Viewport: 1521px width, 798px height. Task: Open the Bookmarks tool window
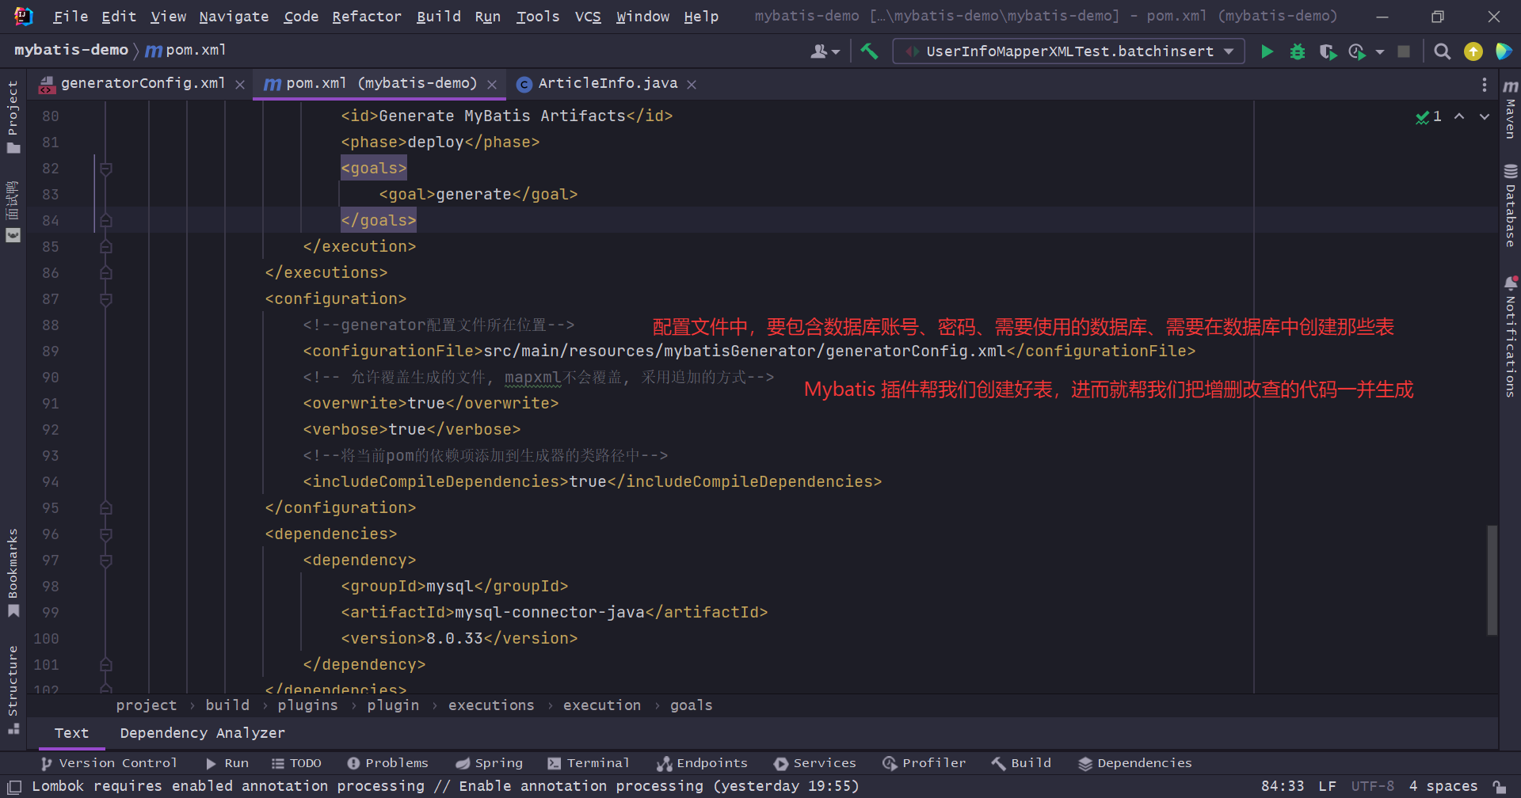click(x=13, y=573)
